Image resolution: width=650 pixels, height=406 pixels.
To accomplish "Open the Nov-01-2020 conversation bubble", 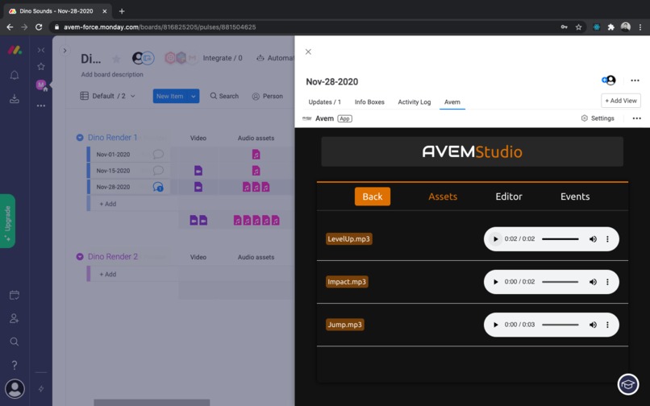I will (158, 154).
